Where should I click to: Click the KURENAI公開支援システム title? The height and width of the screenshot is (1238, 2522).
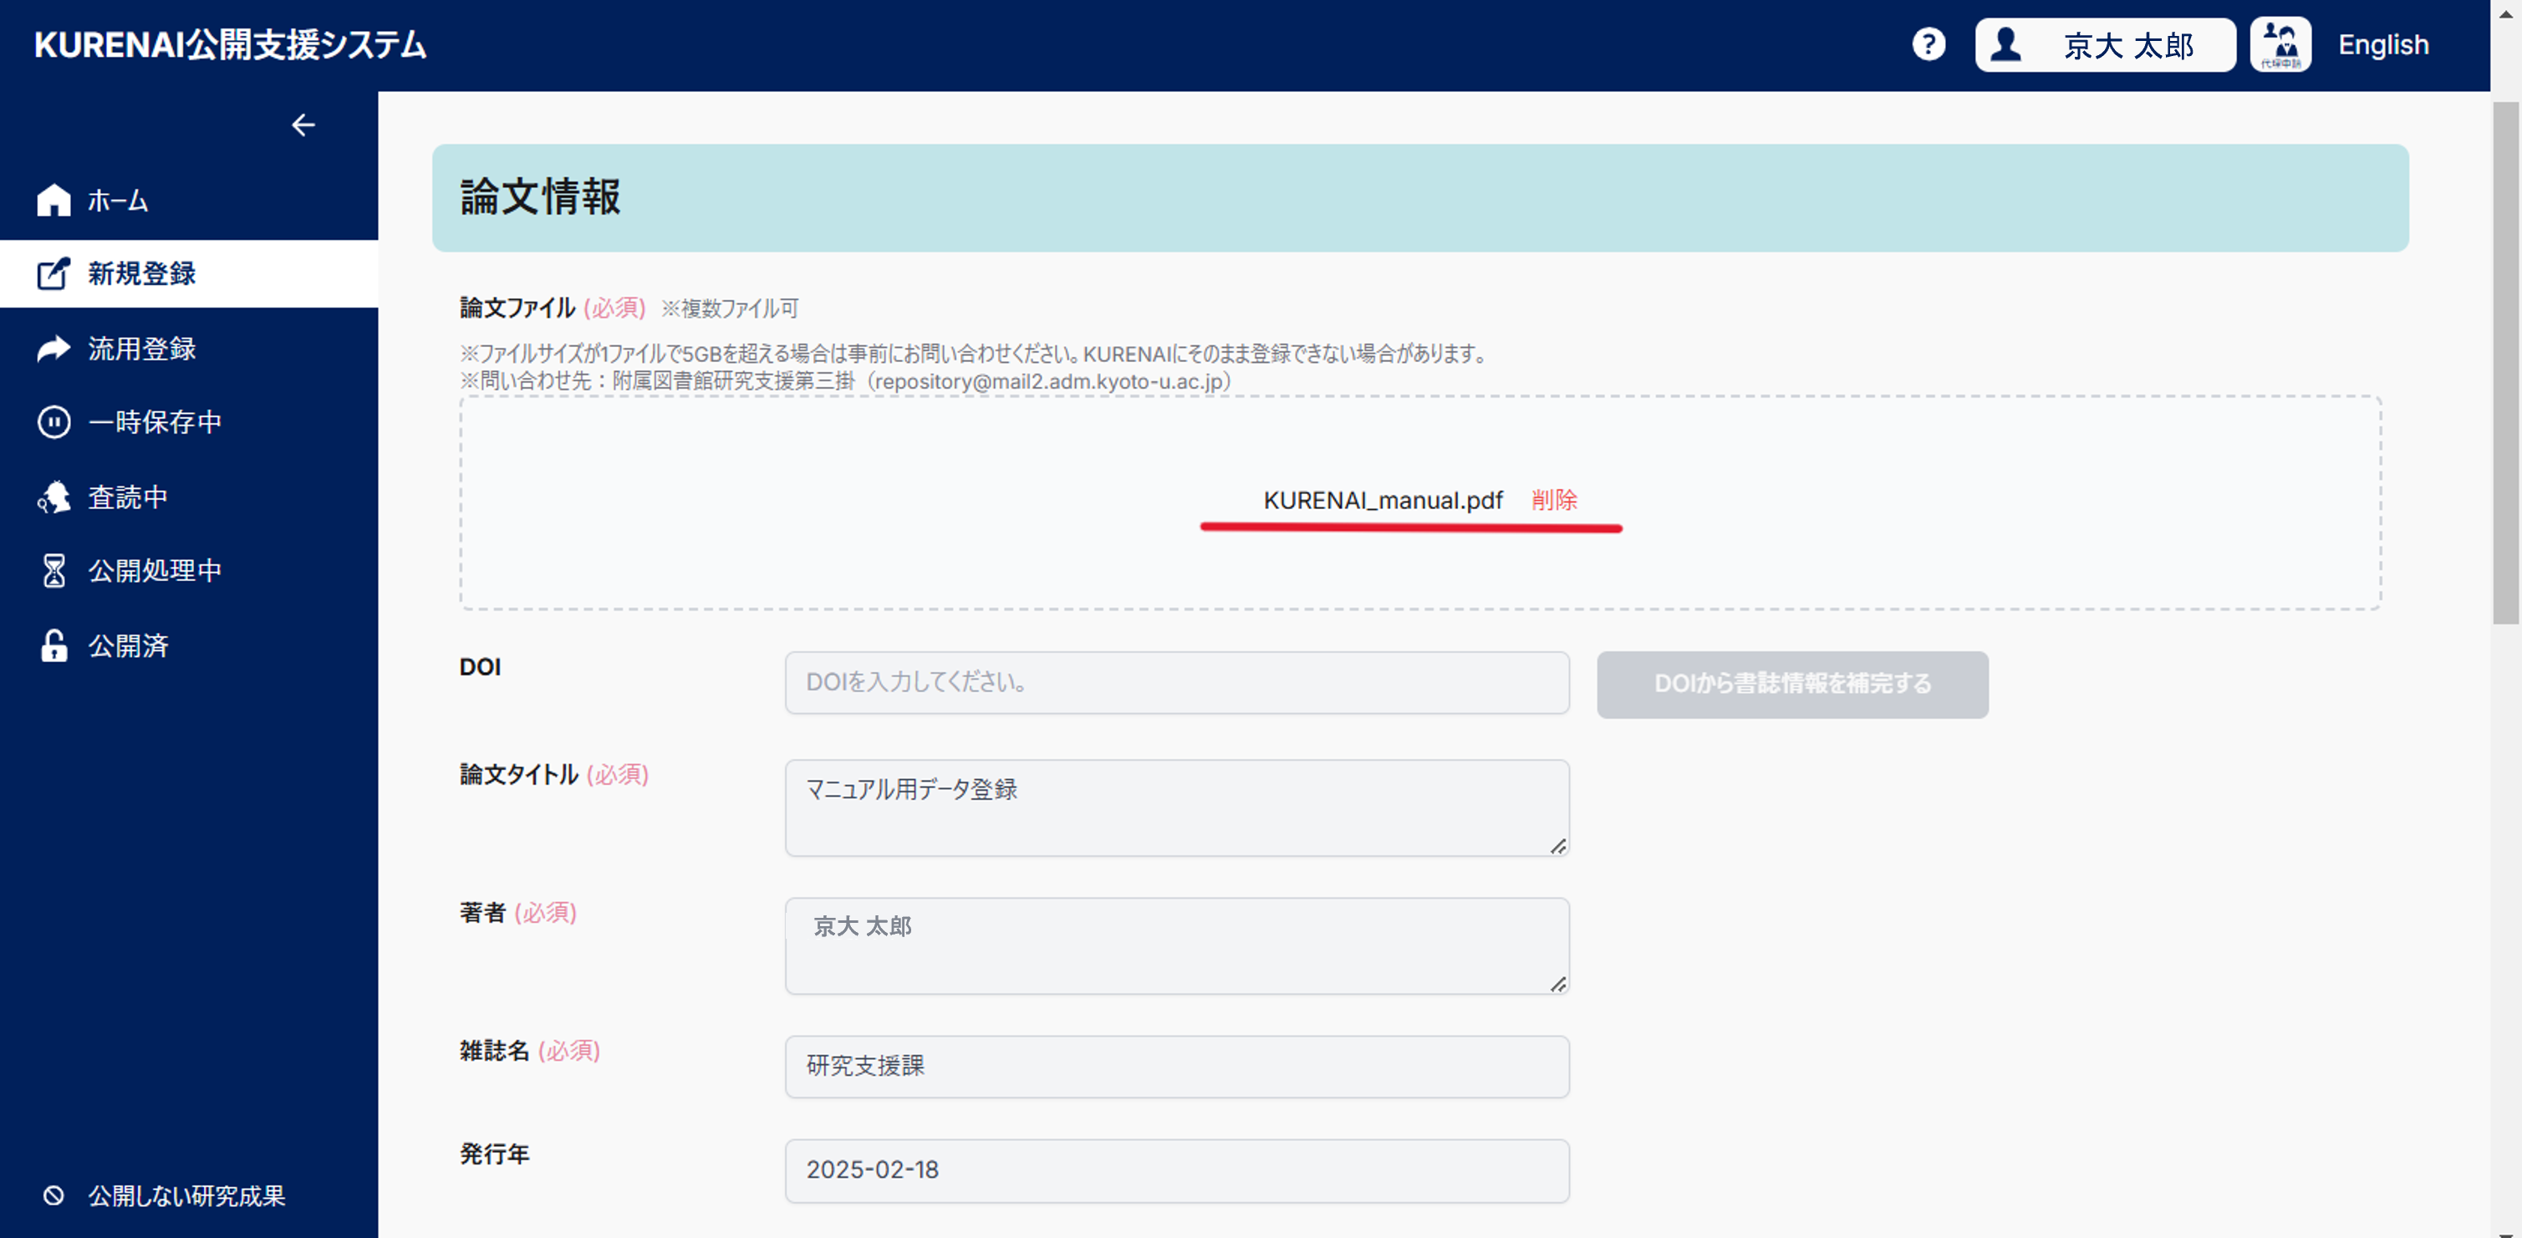230,45
